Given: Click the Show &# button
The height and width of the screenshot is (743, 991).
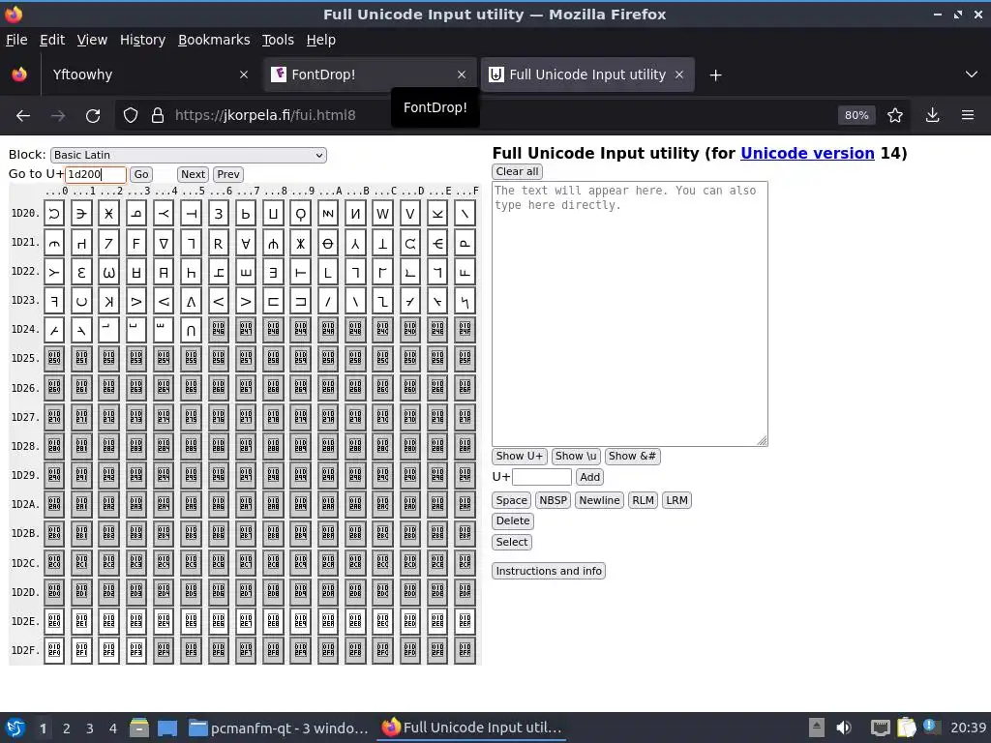Looking at the screenshot, I should (632, 457).
